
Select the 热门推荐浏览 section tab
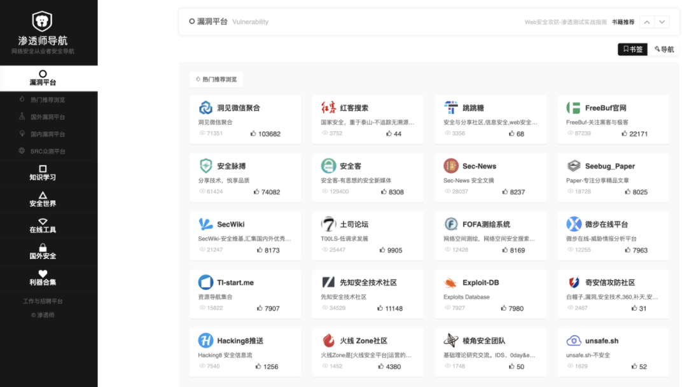click(x=216, y=80)
